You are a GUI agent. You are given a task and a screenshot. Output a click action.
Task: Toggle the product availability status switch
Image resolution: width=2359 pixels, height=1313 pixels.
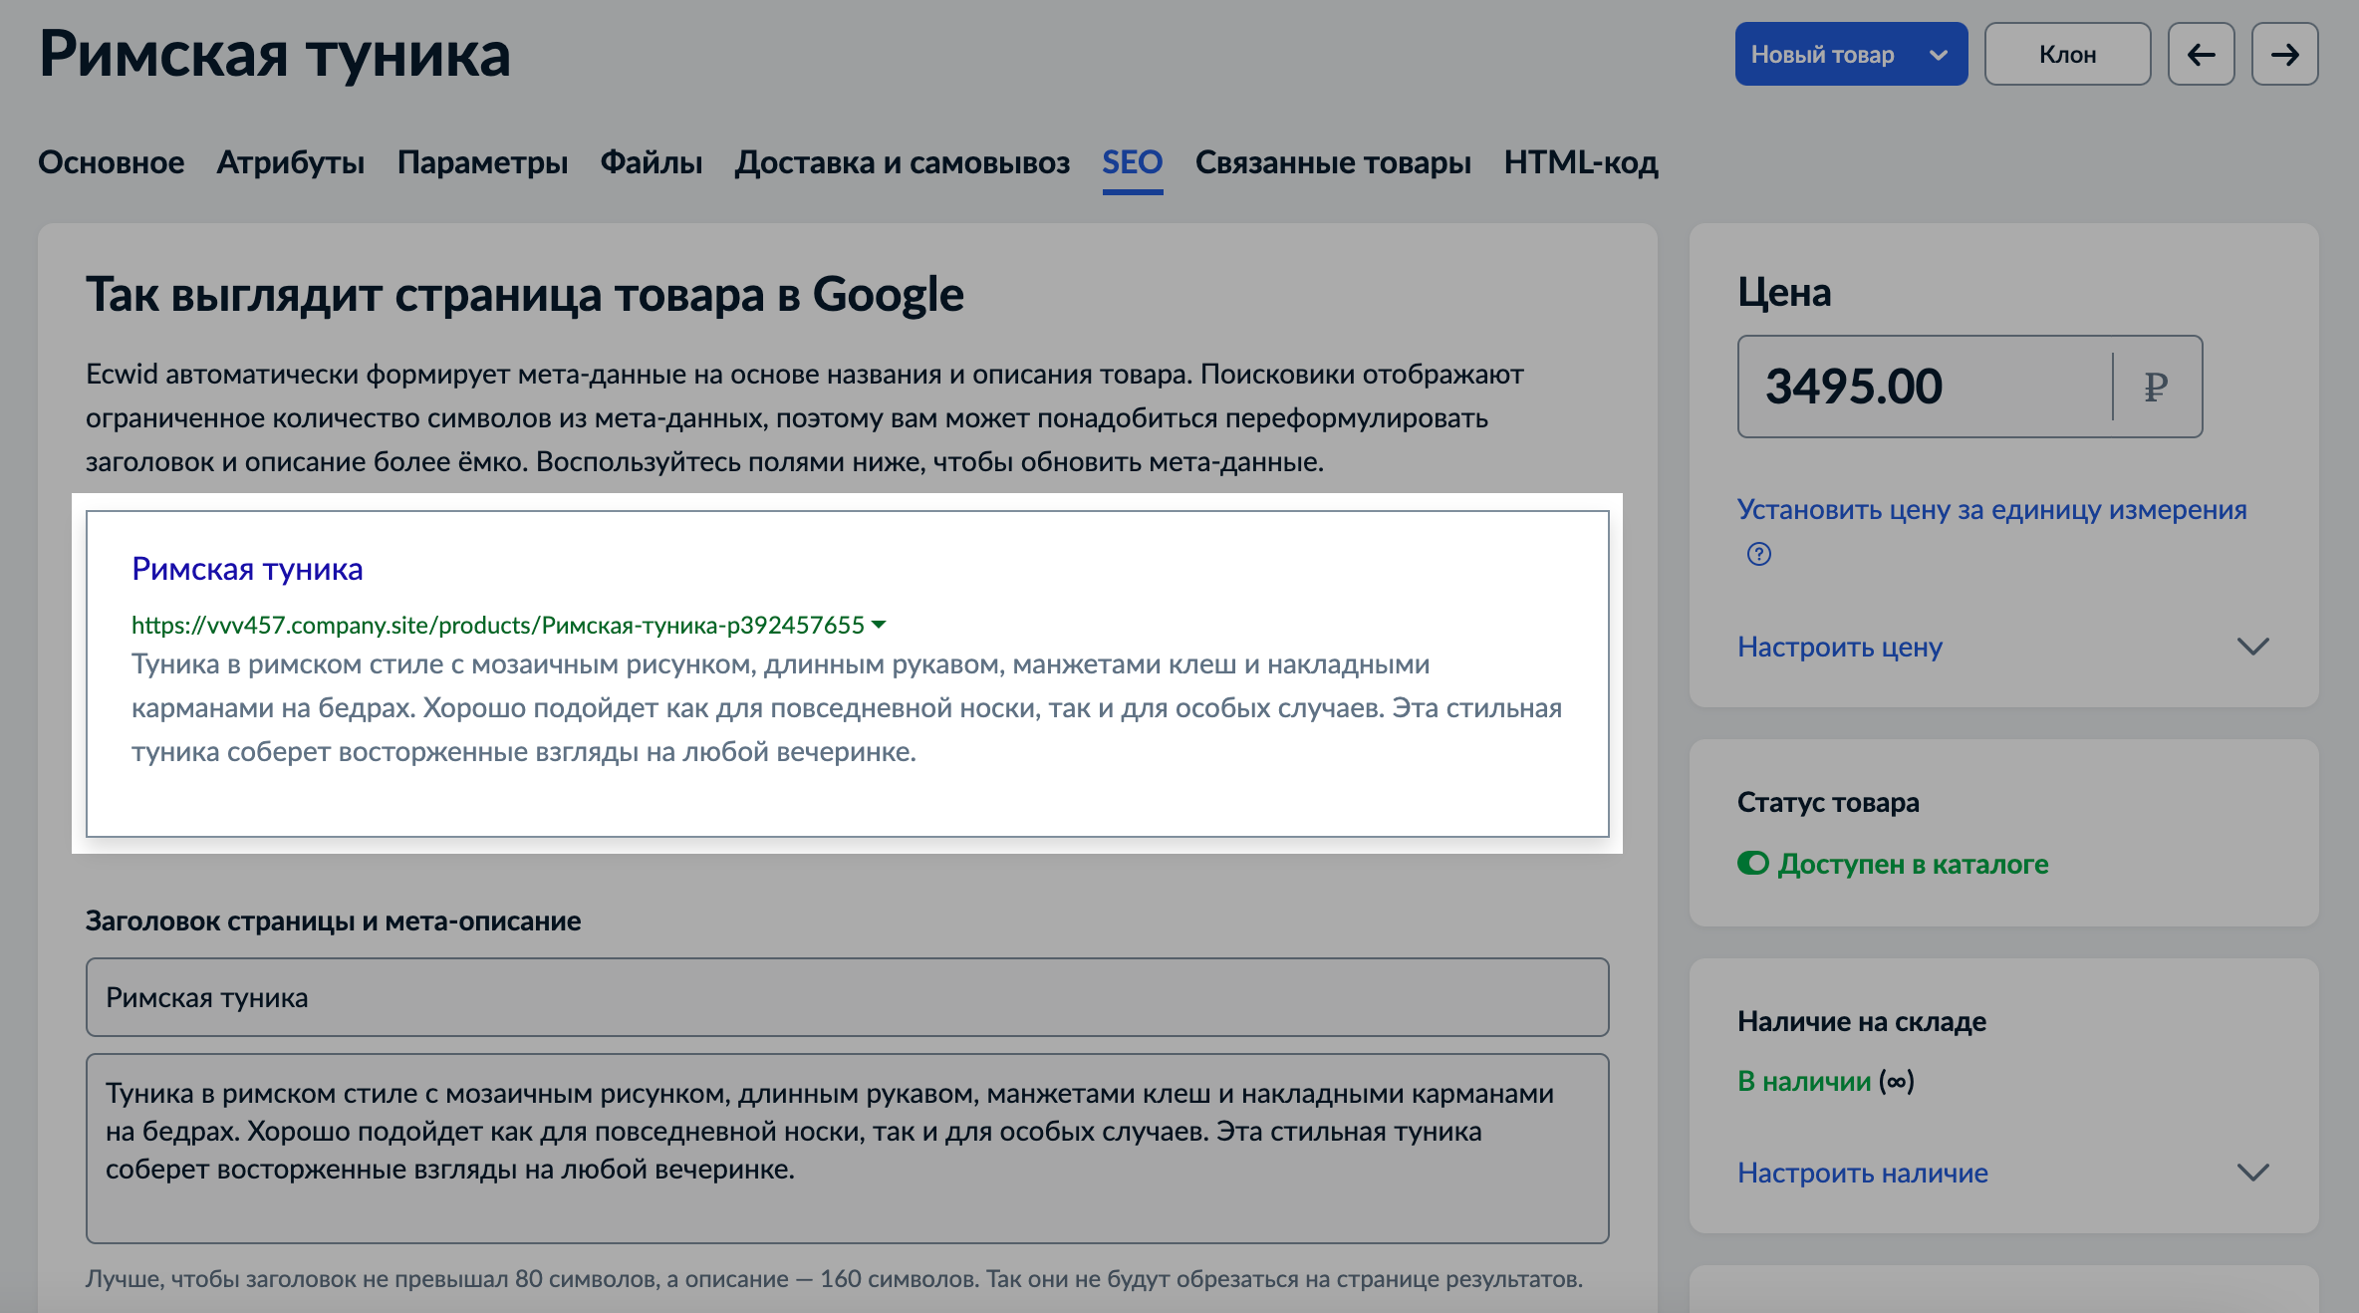1753,863
